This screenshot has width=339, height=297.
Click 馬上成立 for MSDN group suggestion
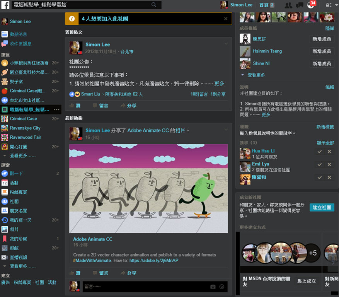tap(307, 281)
